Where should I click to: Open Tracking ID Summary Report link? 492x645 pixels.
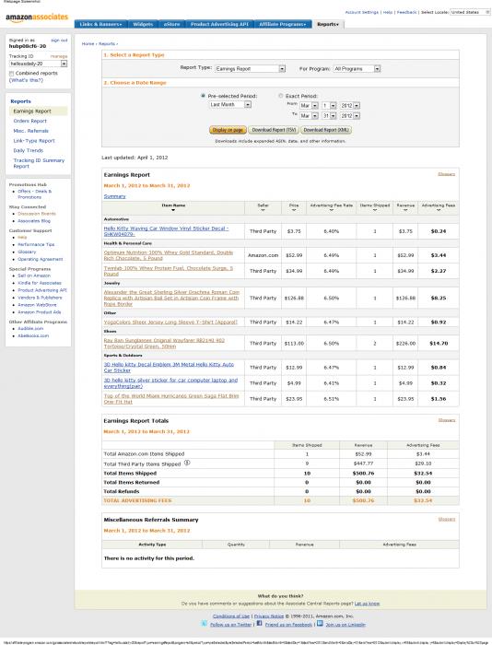(x=39, y=163)
